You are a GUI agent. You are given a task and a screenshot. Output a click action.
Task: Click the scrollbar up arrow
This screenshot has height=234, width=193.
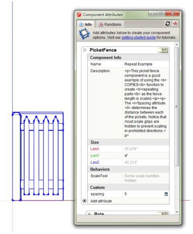coord(177,44)
